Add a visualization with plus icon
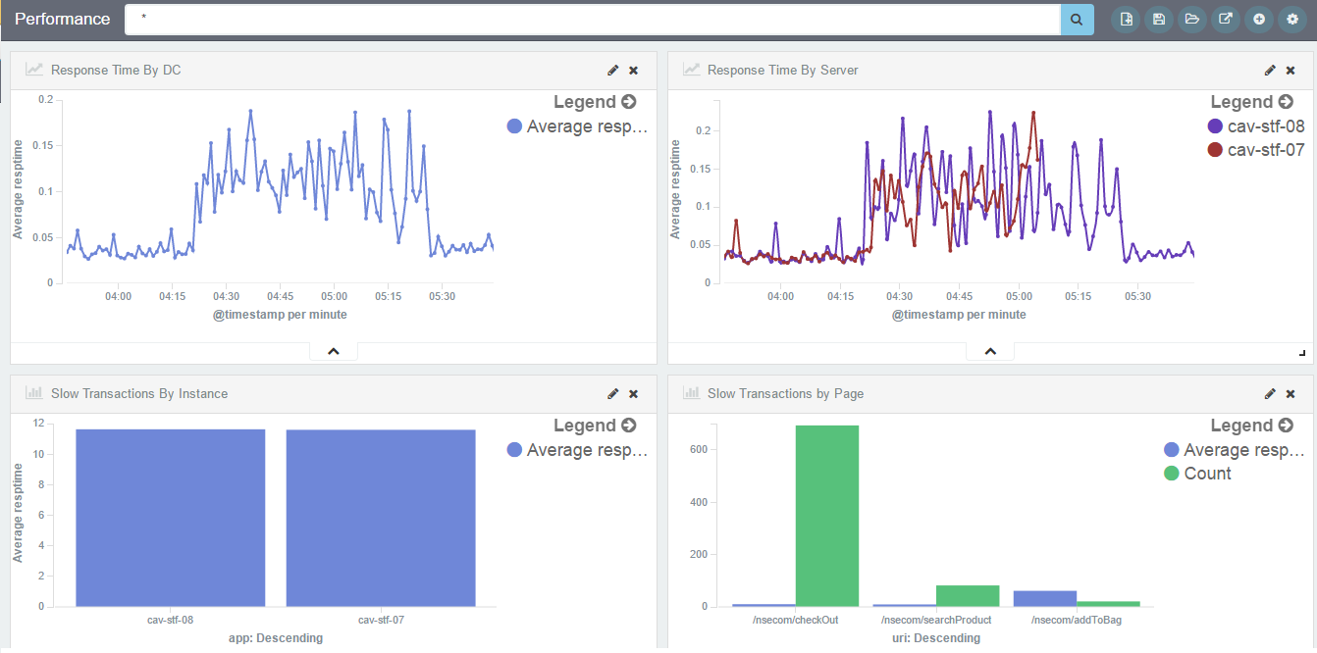1317x653 pixels. coord(1259,20)
